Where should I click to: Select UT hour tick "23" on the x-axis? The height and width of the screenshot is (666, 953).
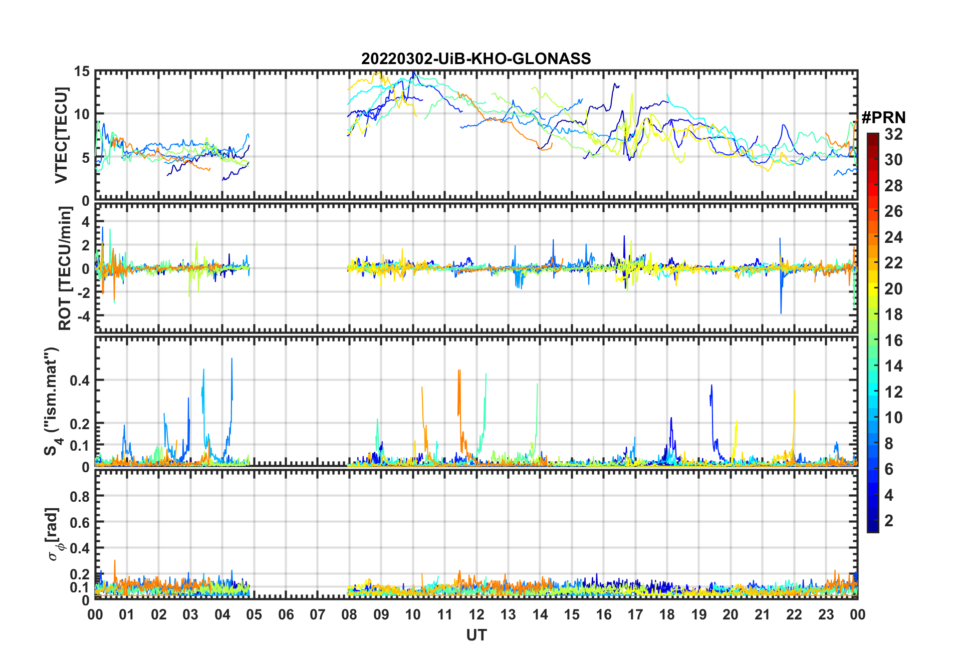[x=826, y=614]
